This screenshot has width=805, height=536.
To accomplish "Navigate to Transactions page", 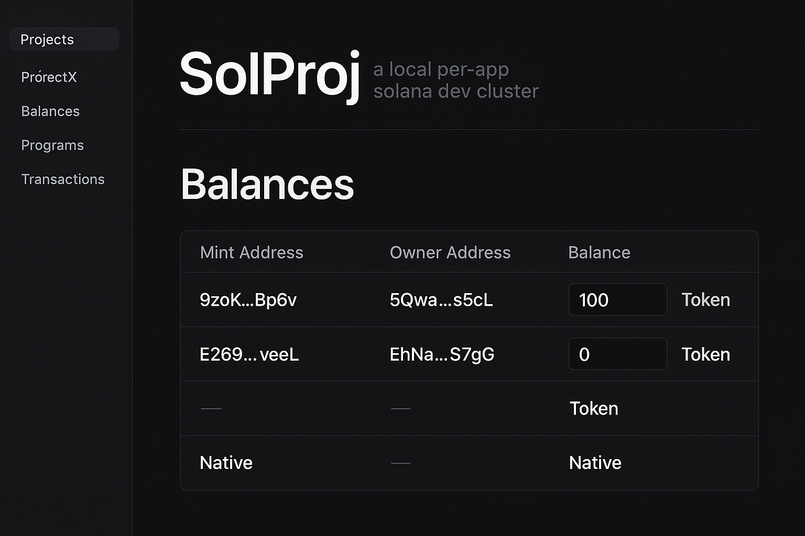I will 63,179.
